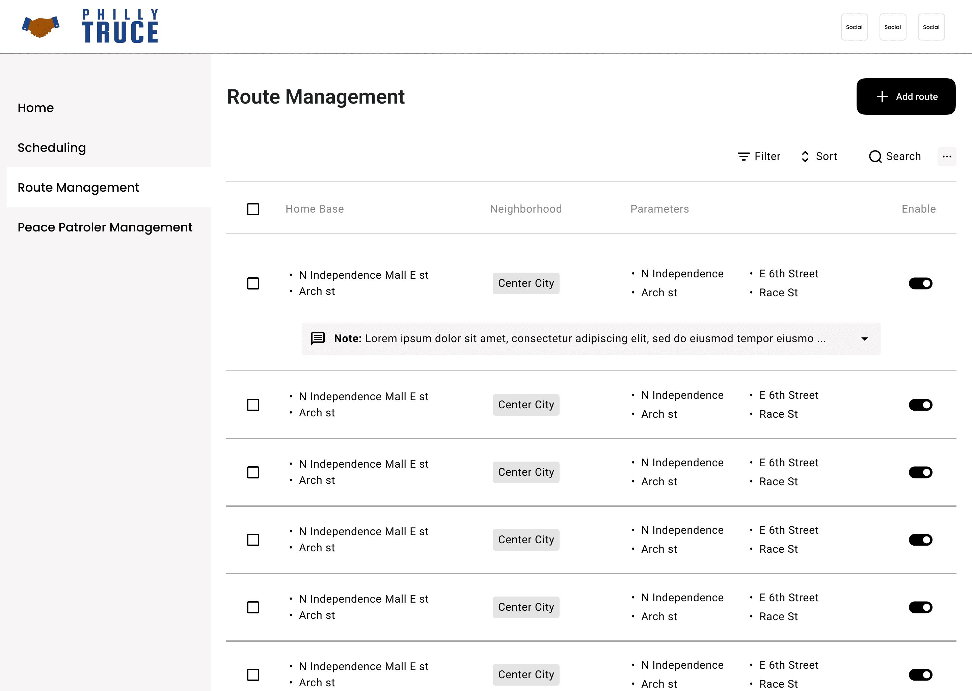Click 'Race St' in second row

click(x=778, y=414)
